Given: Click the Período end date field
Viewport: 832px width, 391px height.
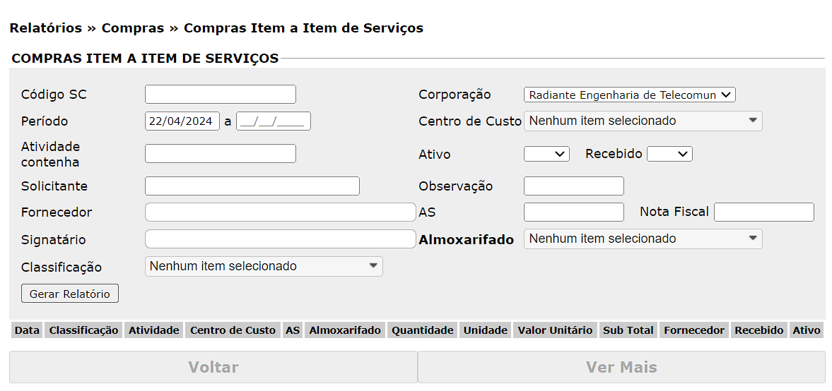Looking at the screenshot, I should [273, 121].
